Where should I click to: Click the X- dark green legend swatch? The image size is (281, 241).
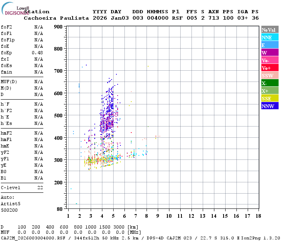click(270, 83)
